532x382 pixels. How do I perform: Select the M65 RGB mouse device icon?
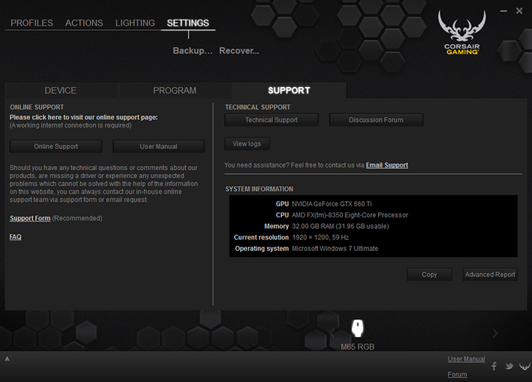(x=357, y=328)
